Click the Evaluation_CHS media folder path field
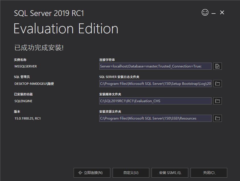The image size is (240, 181). (155, 101)
